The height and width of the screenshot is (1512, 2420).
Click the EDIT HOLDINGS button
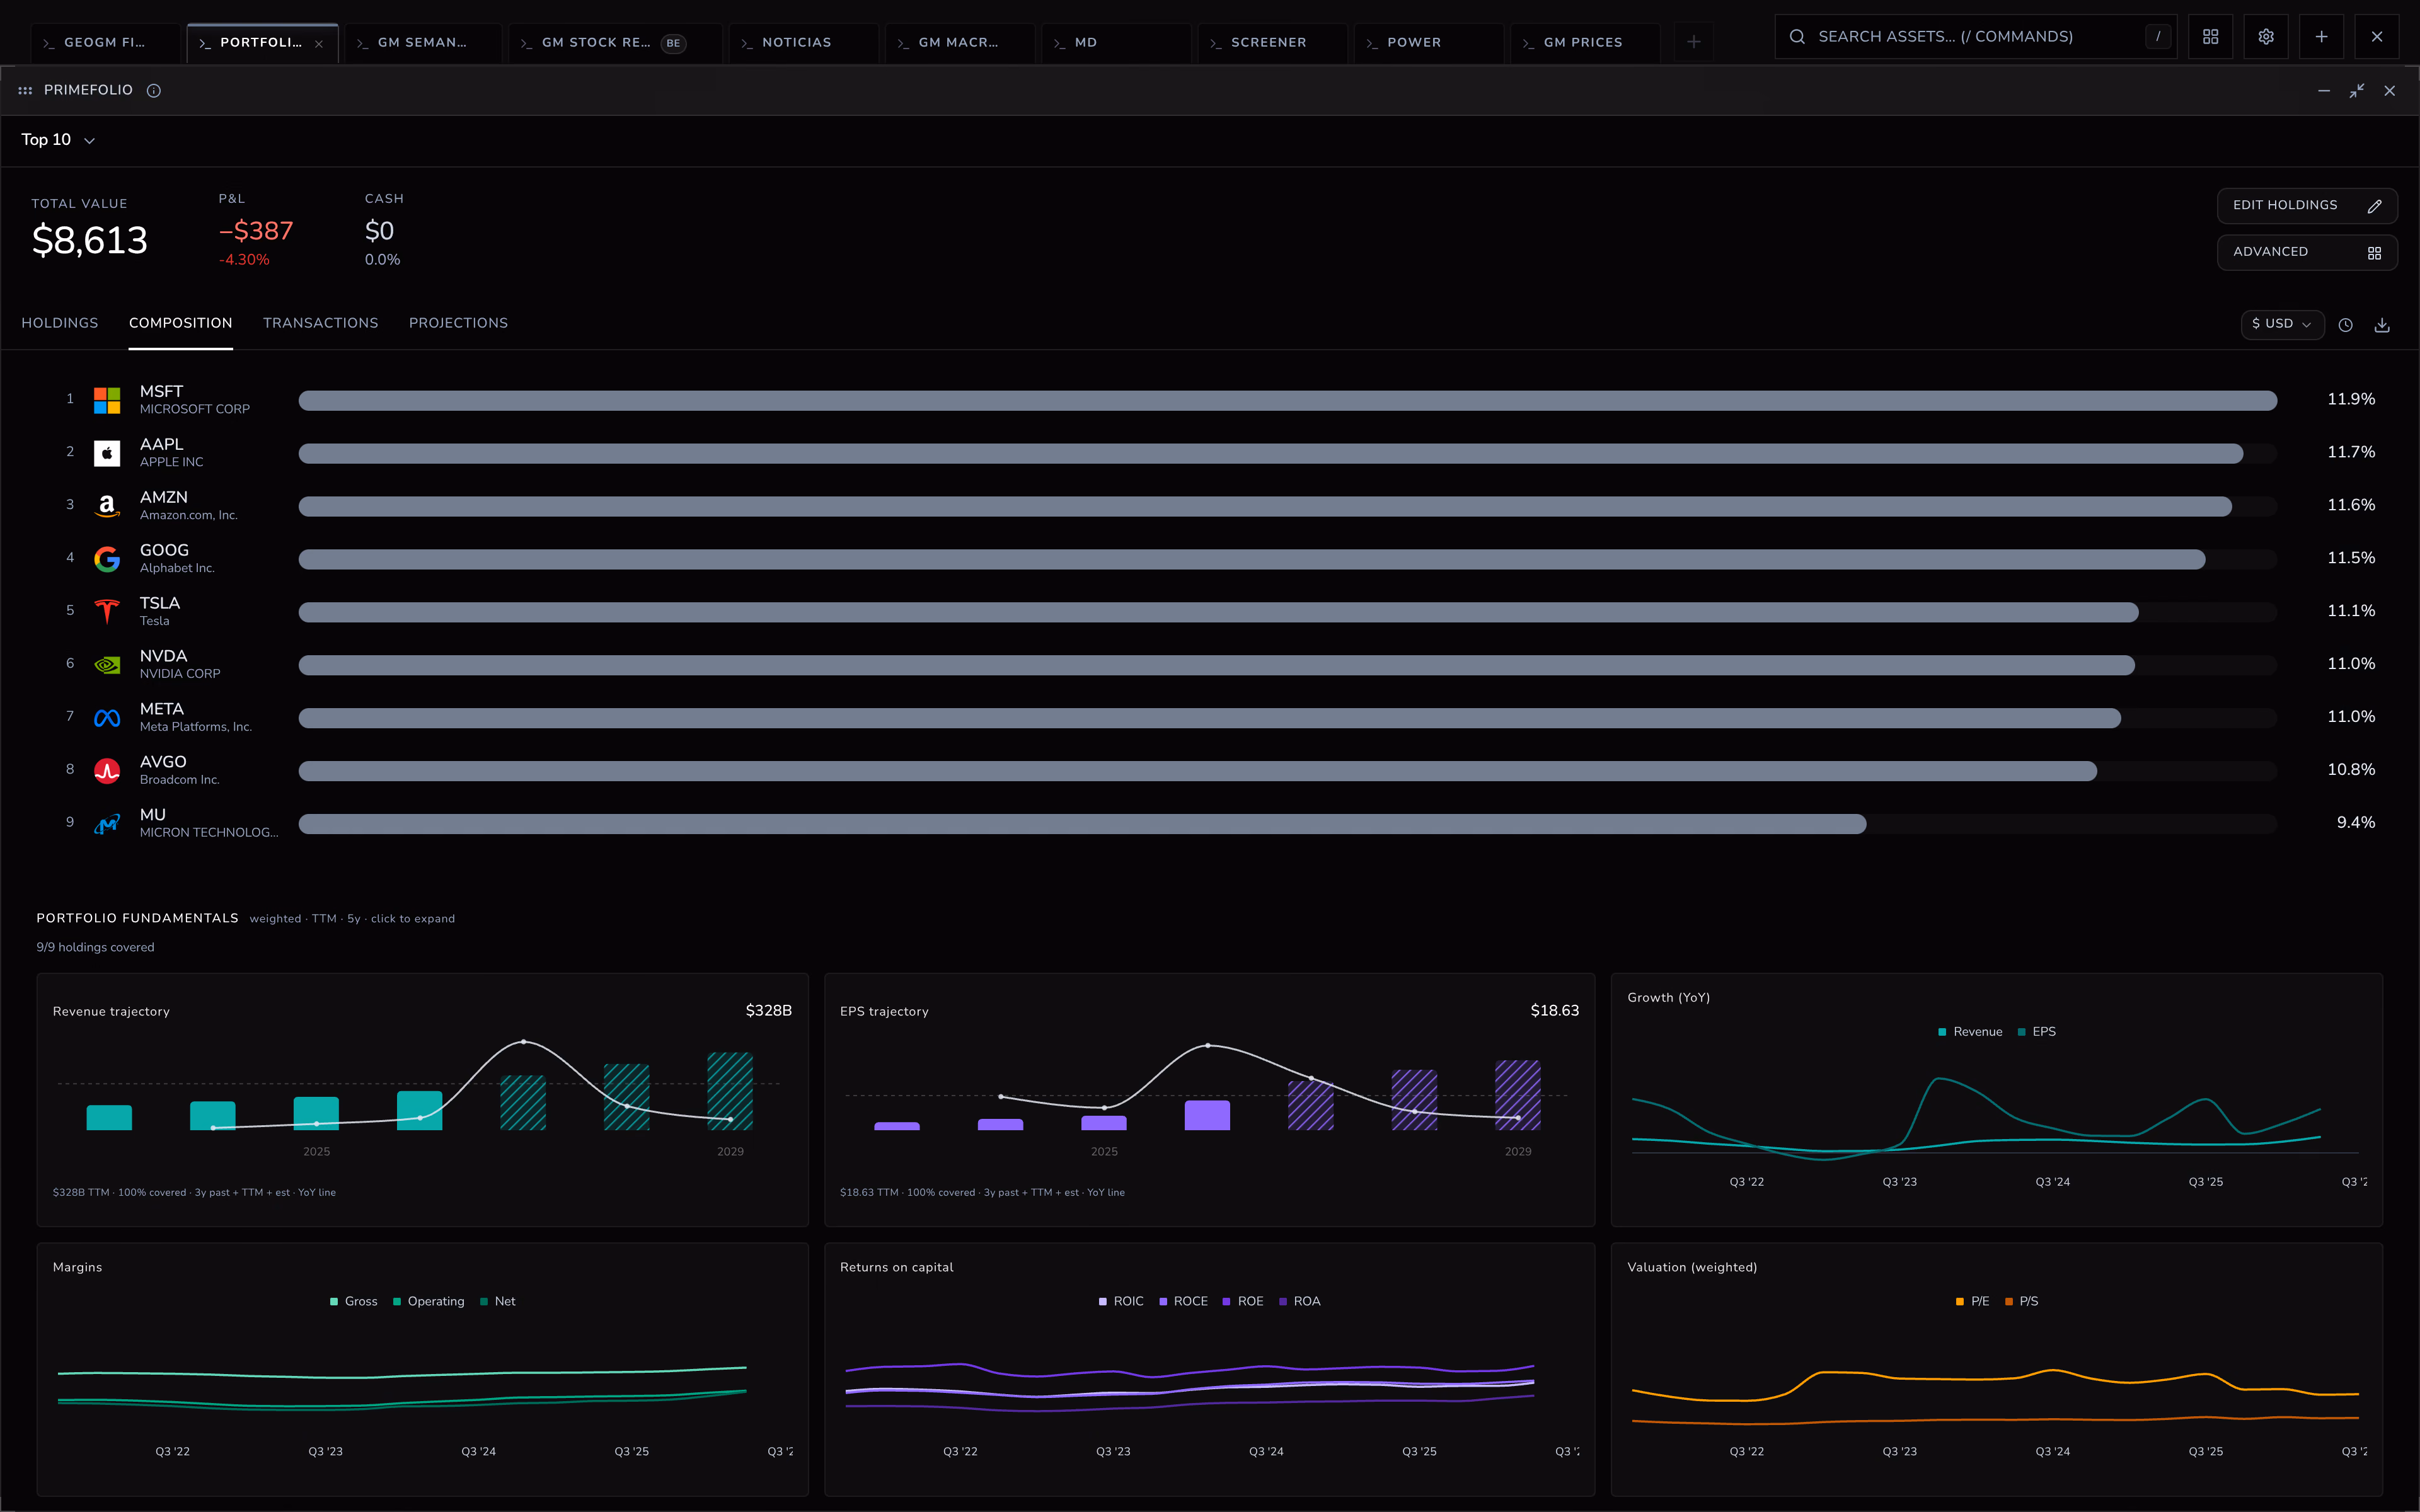[x=2307, y=205]
